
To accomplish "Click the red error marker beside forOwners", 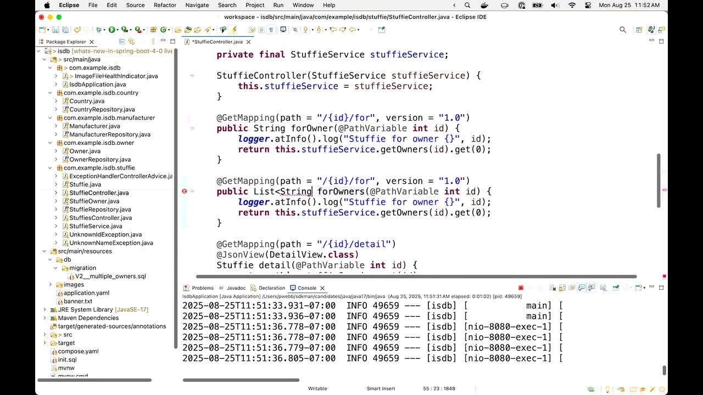I will click(185, 191).
